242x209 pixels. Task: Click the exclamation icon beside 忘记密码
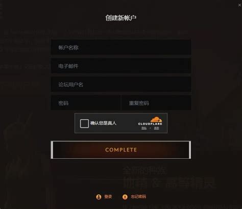tap(125, 197)
